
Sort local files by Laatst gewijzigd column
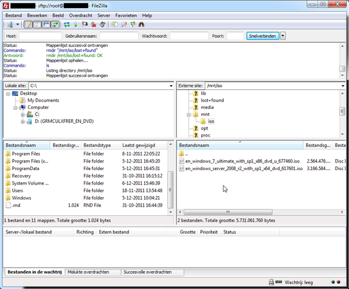[143, 145]
